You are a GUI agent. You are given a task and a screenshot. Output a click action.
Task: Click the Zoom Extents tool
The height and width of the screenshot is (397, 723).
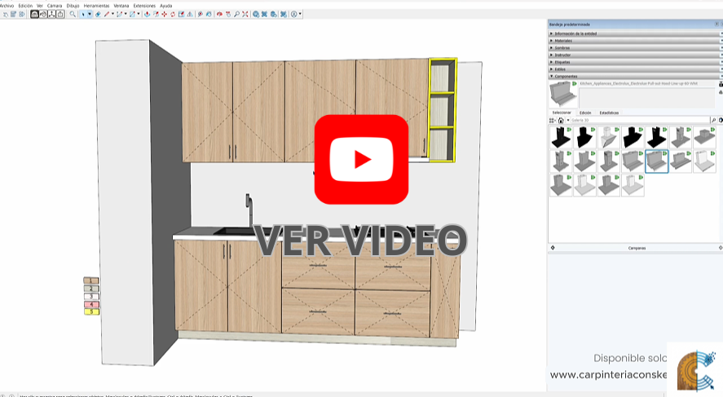[245, 15]
